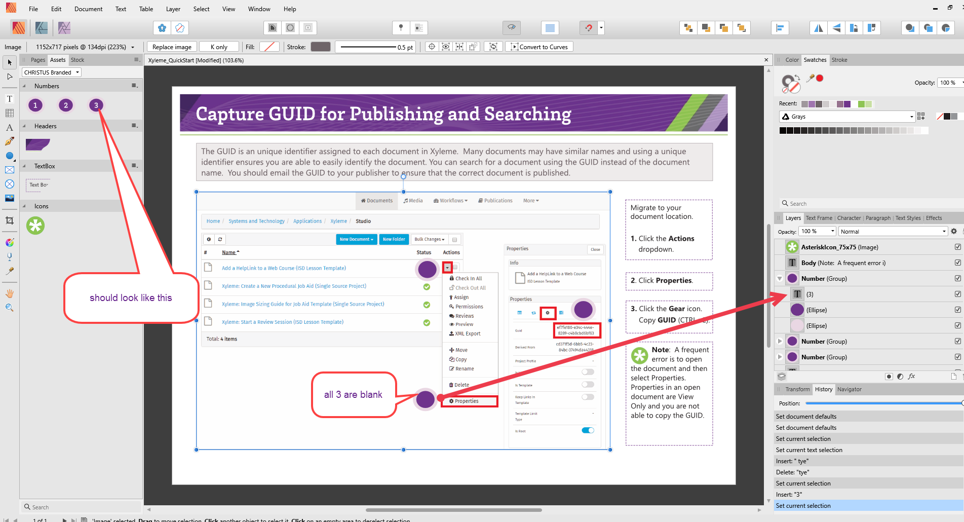Viewport: 964px width, 522px height.
Task: Switch to the Designer persona icon
Action: [42, 28]
